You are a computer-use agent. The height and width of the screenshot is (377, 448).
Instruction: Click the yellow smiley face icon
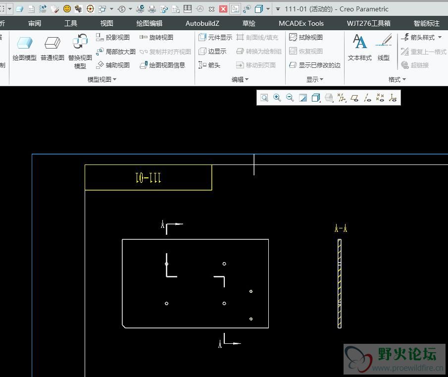click(x=67, y=9)
